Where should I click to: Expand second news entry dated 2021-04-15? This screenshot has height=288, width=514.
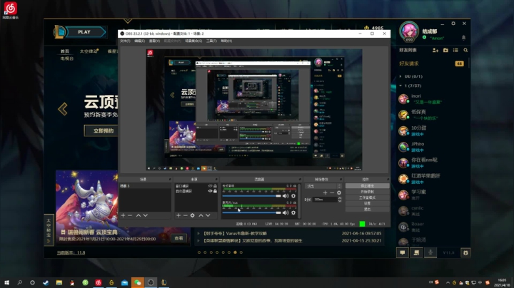[x=198, y=240]
